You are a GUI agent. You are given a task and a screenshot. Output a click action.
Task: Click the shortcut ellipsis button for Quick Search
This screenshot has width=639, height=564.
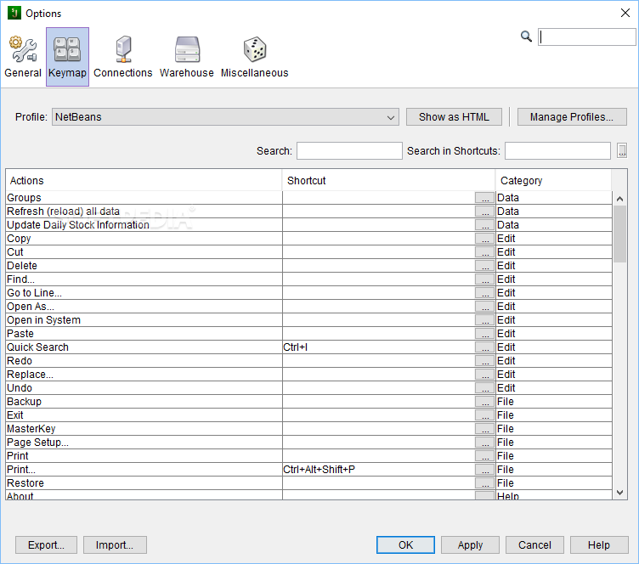[x=484, y=347]
